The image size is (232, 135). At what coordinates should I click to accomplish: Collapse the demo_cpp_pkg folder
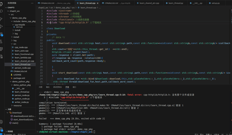pos(10,18)
